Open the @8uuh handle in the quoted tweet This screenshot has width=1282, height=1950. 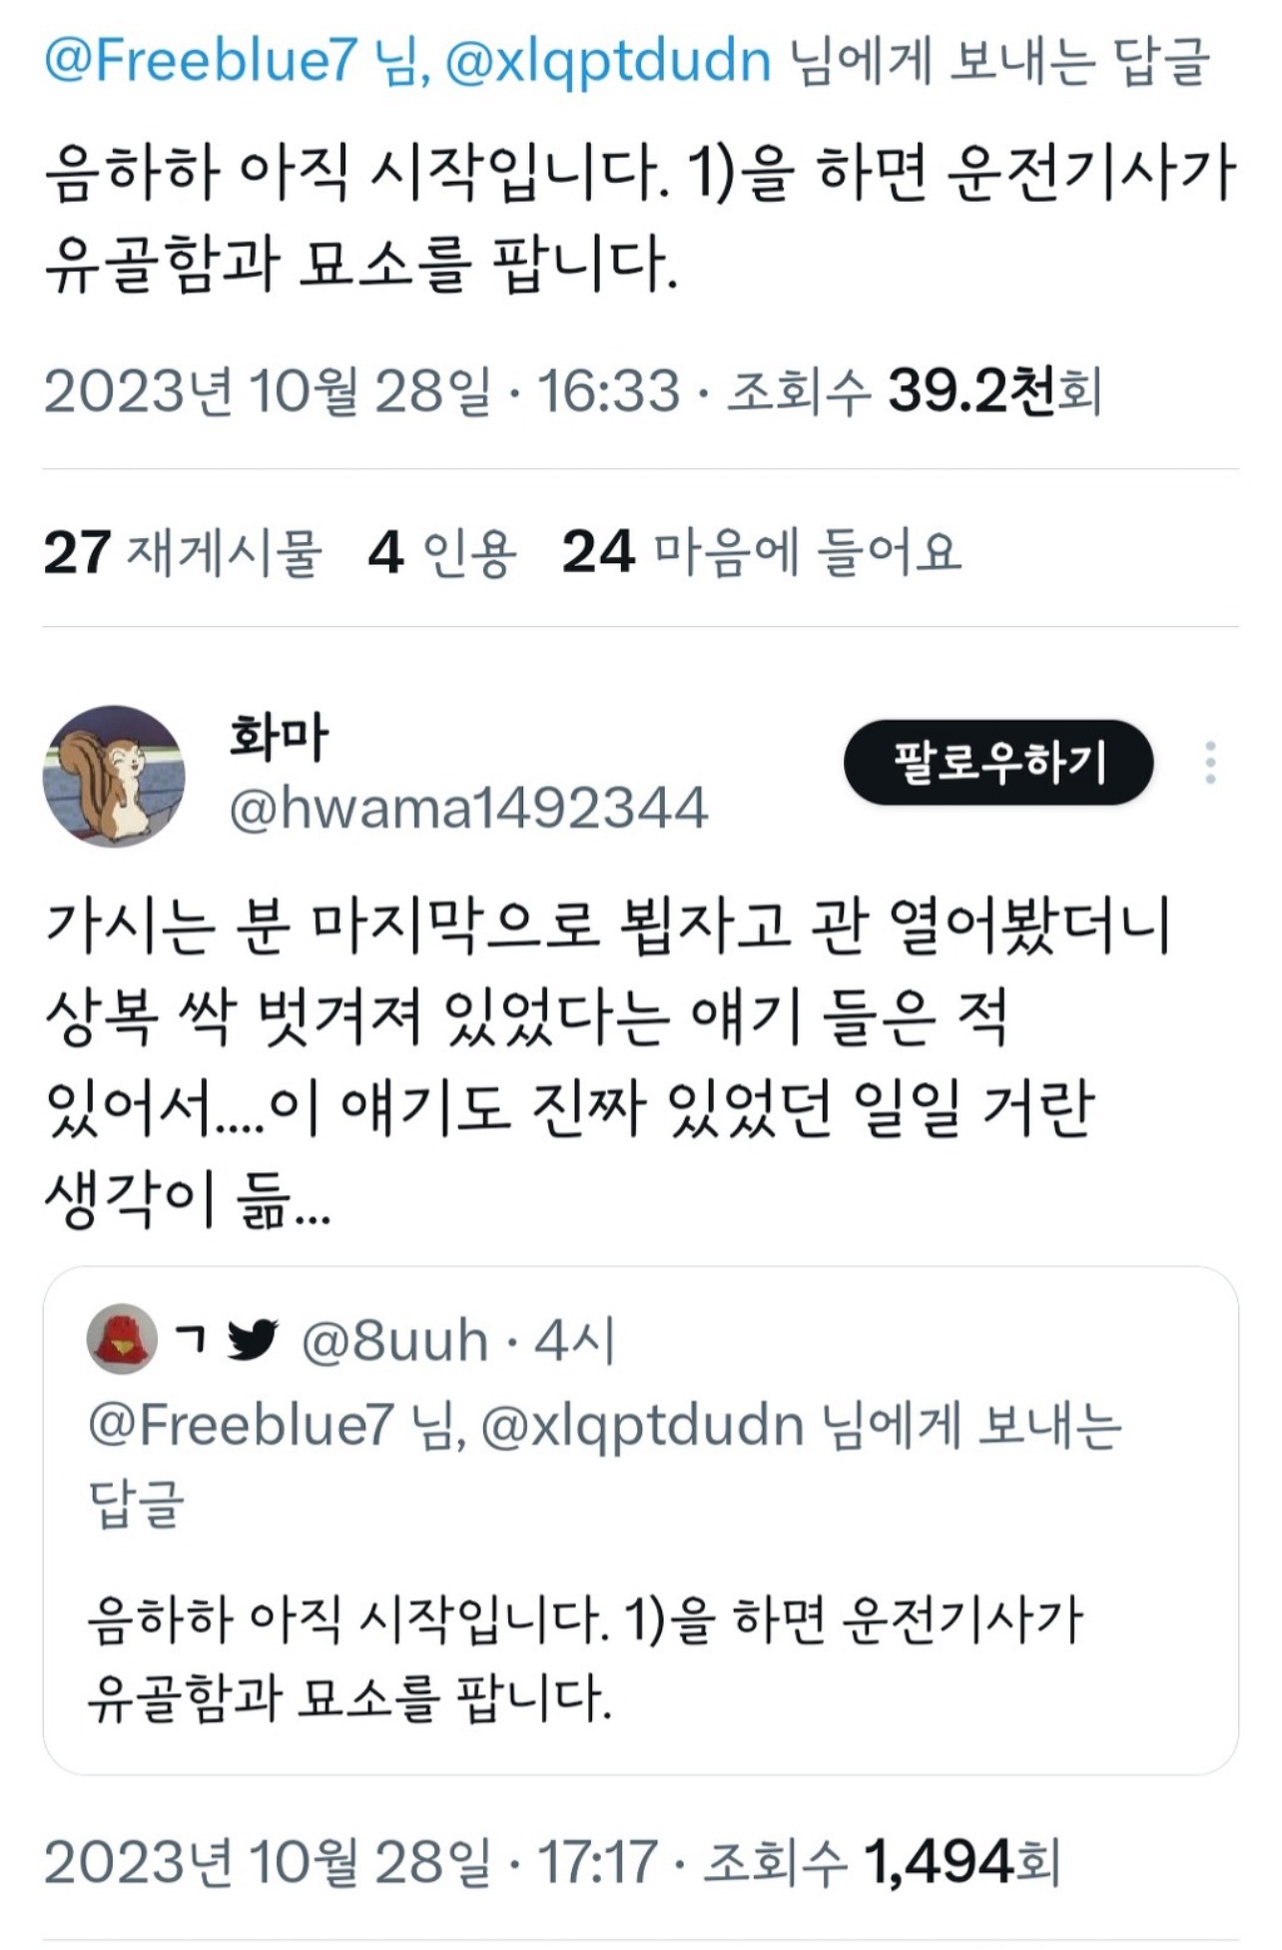(x=394, y=1339)
